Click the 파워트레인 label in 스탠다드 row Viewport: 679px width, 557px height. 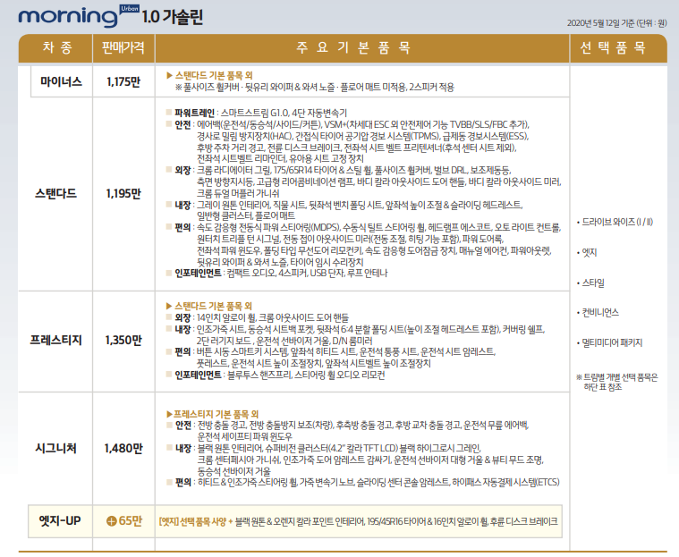point(194,113)
